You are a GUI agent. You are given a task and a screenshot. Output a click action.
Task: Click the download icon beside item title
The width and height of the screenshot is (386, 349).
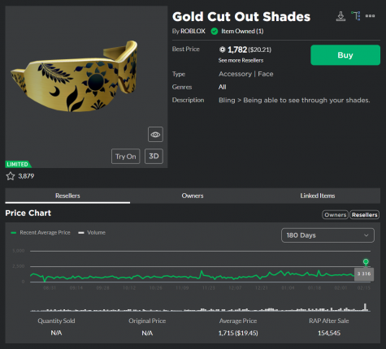pyautogui.click(x=340, y=16)
